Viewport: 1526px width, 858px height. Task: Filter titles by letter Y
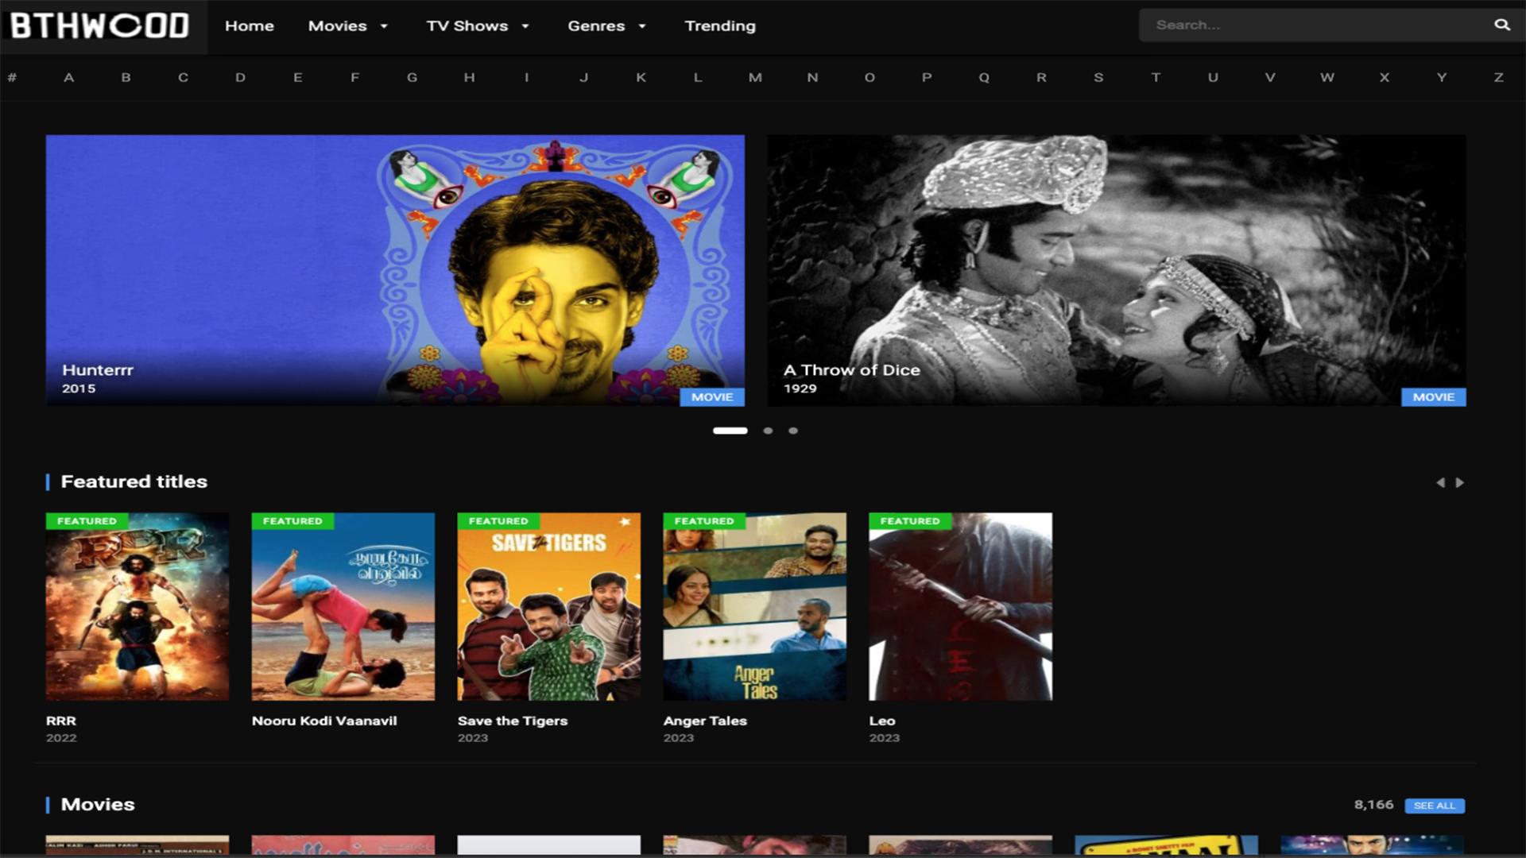coord(1442,77)
